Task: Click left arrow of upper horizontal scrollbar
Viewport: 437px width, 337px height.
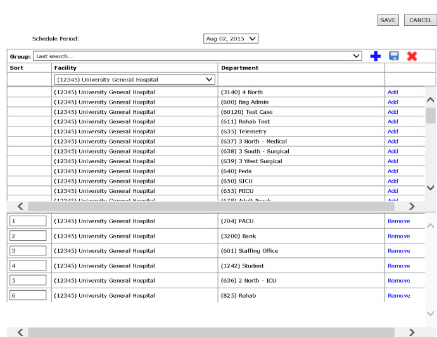Action: point(20,206)
